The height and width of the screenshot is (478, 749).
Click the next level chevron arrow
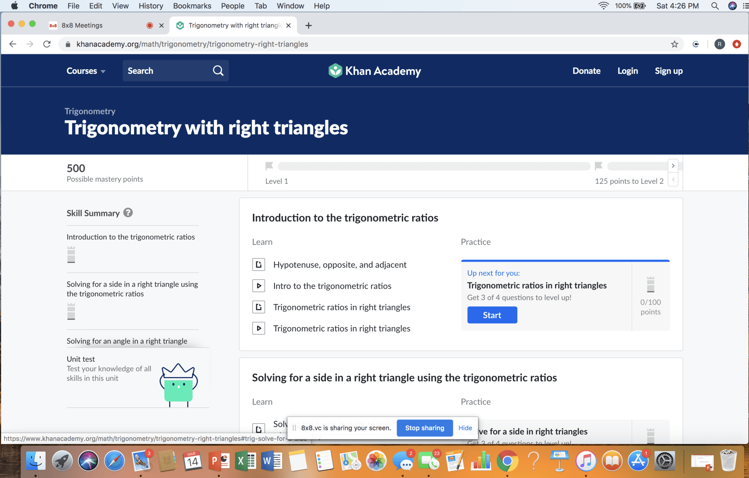tap(673, 165)
